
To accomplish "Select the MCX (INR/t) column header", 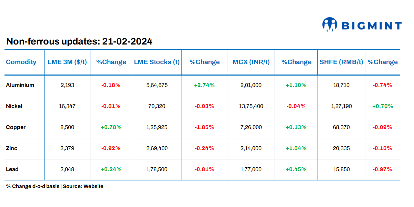I will [x=251, y=62].
